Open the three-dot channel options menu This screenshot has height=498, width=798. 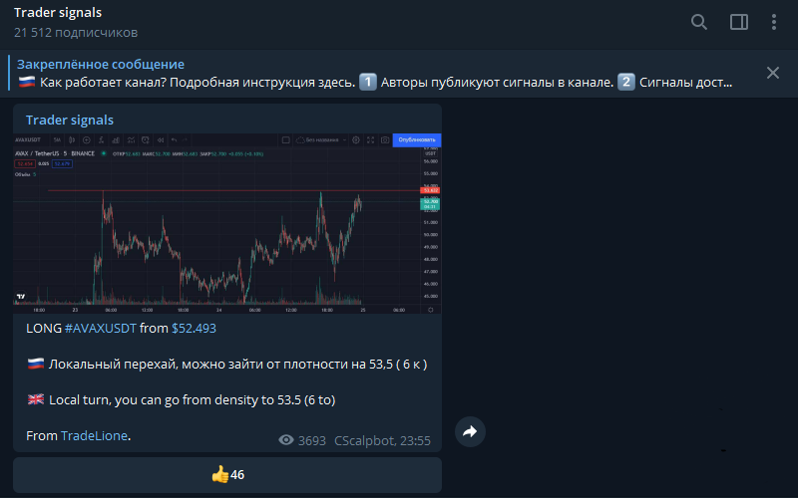tap(774, 22)
